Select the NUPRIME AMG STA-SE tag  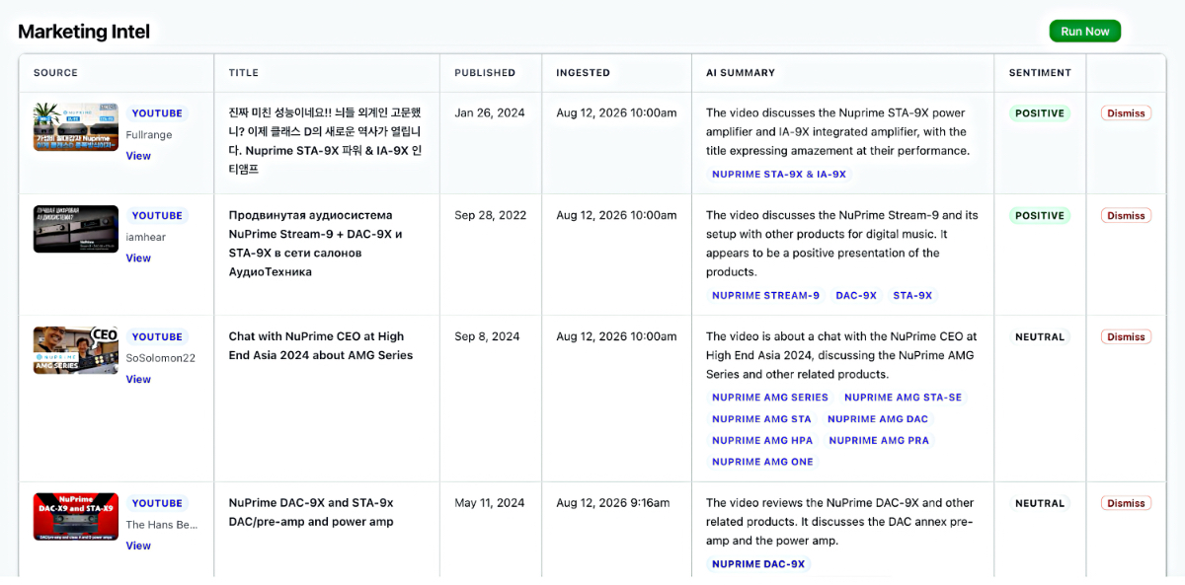[x=903, y=398]
